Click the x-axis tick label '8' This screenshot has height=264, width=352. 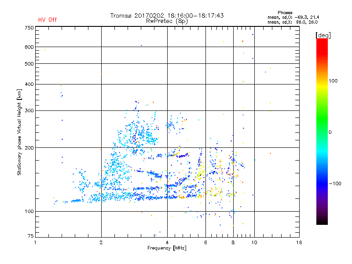[x=233, y=242]
